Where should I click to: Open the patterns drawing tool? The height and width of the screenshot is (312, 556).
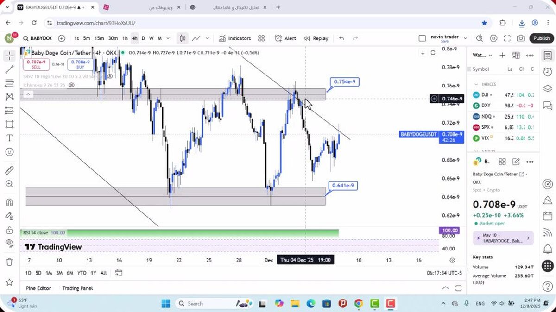tap(9, 97)
